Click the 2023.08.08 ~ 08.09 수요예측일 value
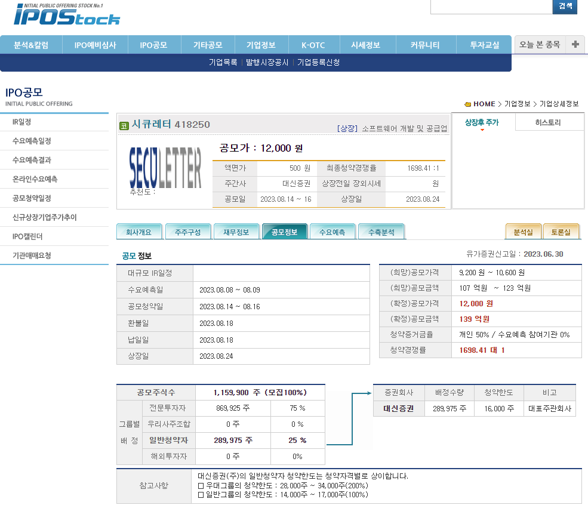Image resolution: width=588 pixels, height=508 pixels. click(229, 290)
